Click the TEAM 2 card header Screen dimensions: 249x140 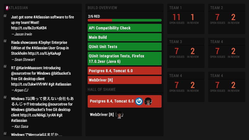[217, 8]
